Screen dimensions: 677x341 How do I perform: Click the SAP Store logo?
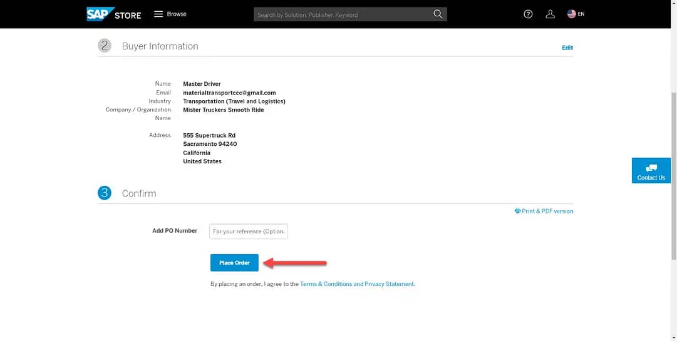click(114, 14)
